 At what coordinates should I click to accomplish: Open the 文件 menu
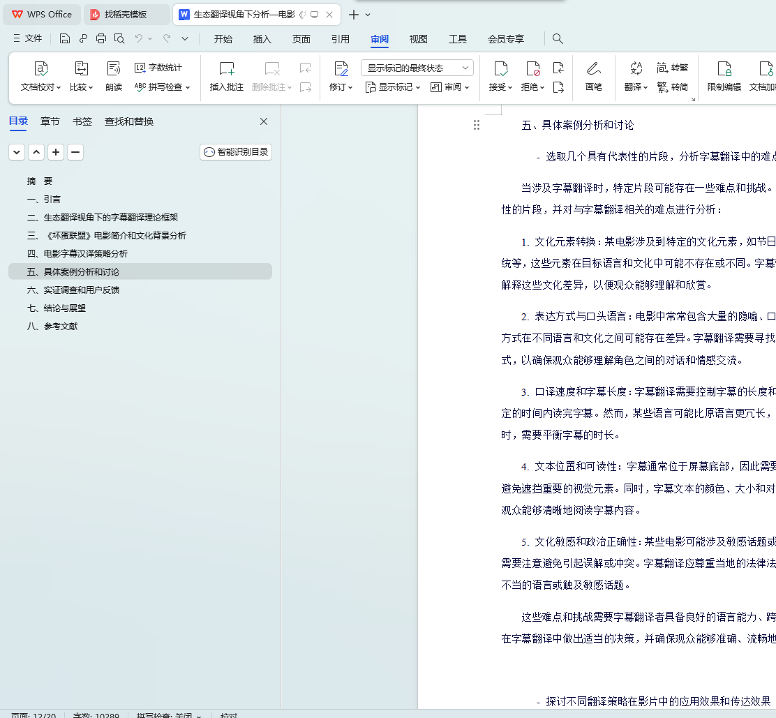coord(28,38)
